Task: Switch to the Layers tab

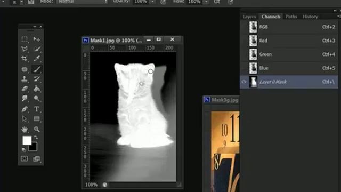Action: [x=249, y=17]
